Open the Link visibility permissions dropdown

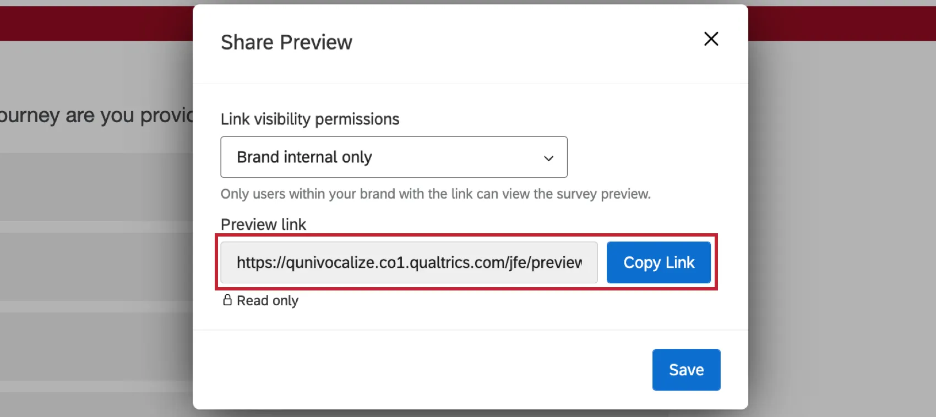(393, 157)
